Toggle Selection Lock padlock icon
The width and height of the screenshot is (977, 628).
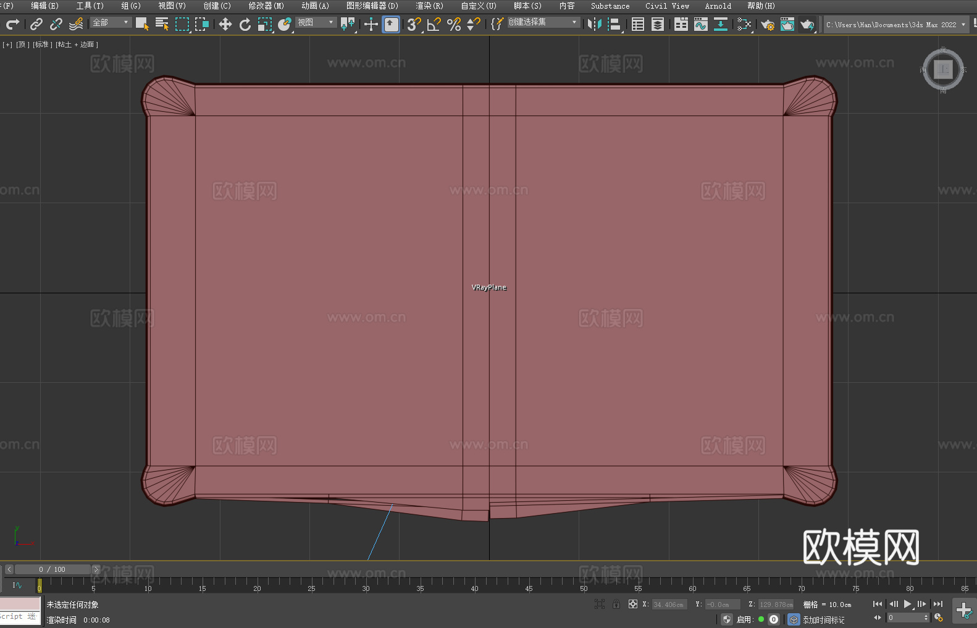[x=616, y=604]
